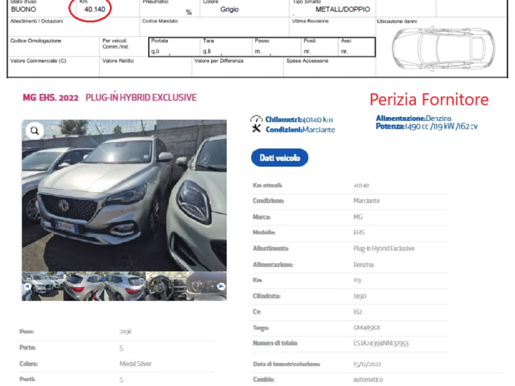
Task: Click the magnifier zoom icon on car photo
Action: pos(35,131)
